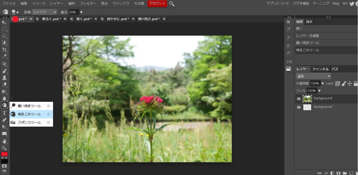
Task: Toggle visibility of the bottom Background layer
Action: [299, 107]
